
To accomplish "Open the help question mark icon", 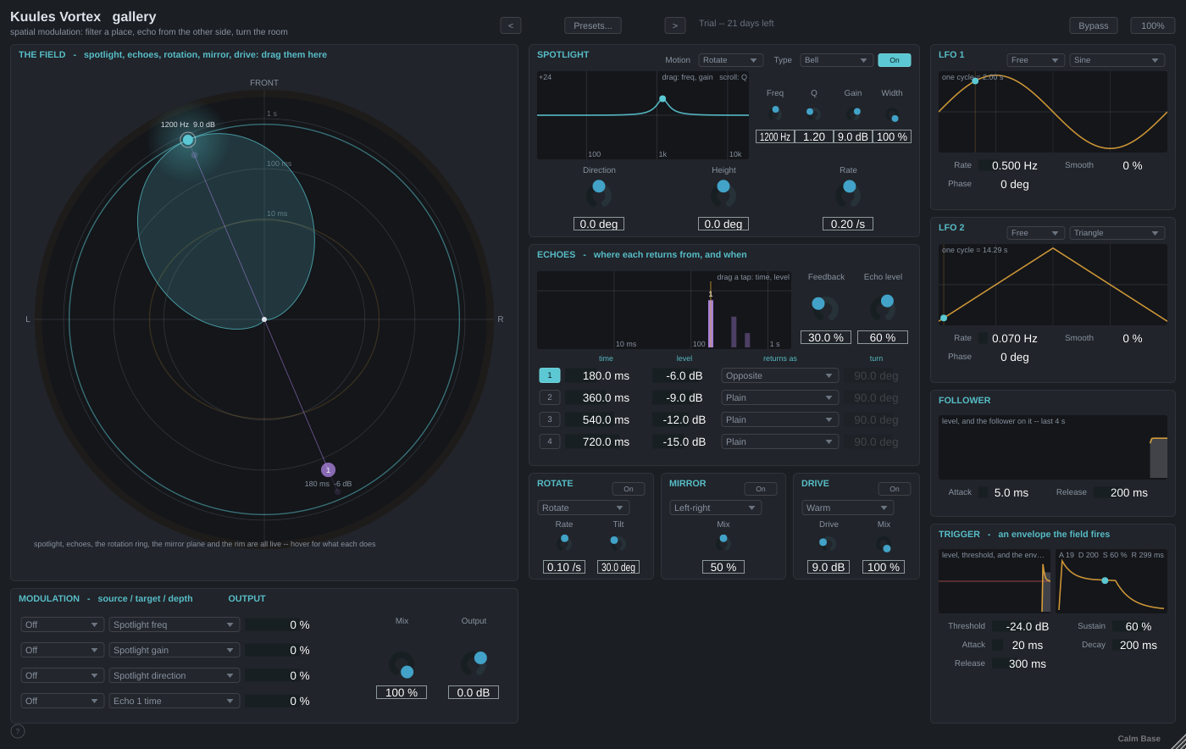I will (x=18, y=731).
